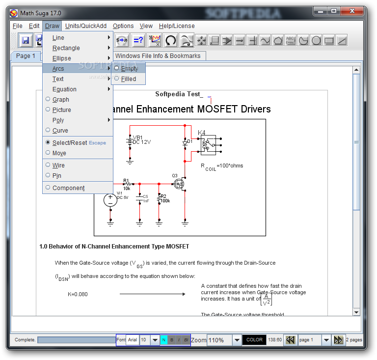This screenshot has height=360, width=377.
Task: Expand the Rectangle submenu
Action: (78, 48)
